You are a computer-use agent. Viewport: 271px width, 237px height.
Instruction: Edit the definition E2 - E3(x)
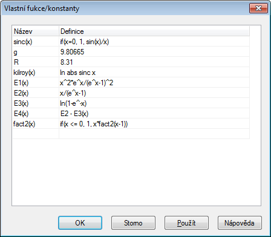pyautogui.click(x=154, y=114)
